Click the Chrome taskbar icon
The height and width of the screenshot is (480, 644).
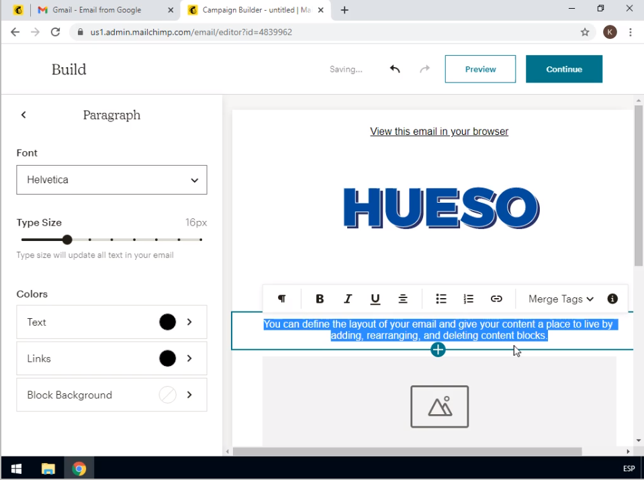[79, 468]
